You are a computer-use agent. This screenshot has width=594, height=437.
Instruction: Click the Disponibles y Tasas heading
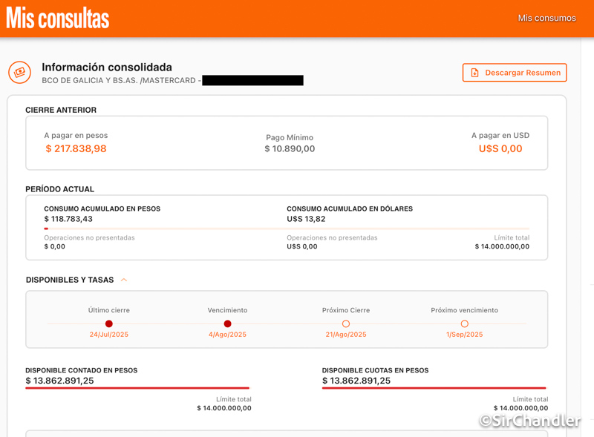coord(70,280)
